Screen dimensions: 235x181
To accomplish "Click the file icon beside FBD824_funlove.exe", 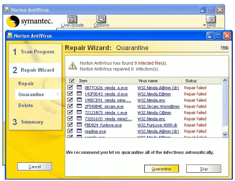I will 79,125.
